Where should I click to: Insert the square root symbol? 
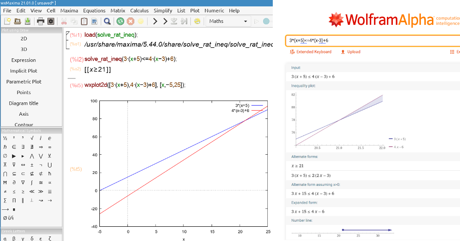(x=32, y=138)
